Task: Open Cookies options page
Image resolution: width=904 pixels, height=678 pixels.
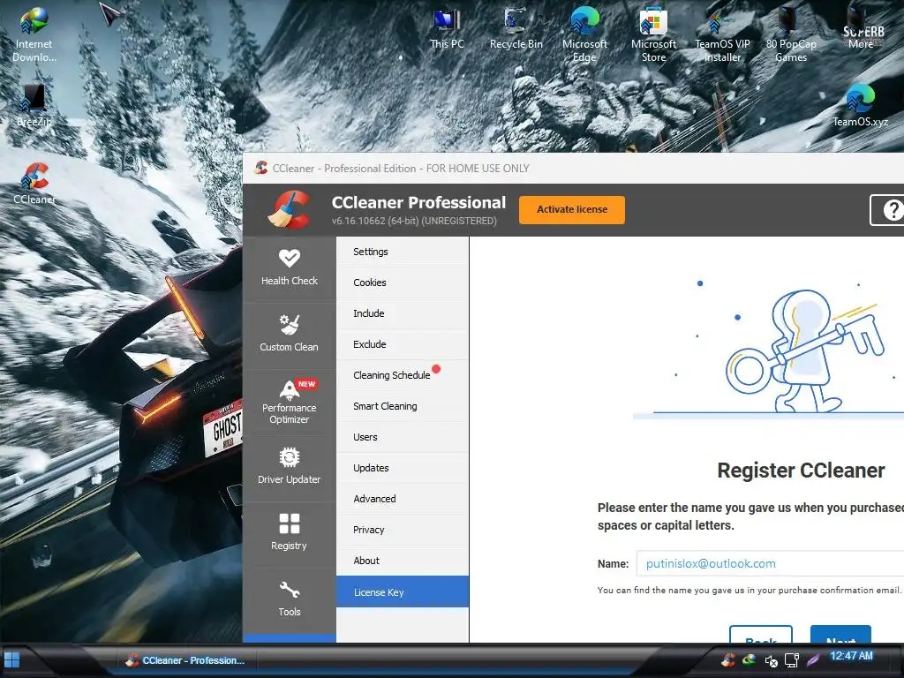Action: click(403, 282)
